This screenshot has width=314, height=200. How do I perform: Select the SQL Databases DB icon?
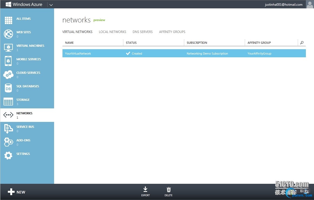pyautogui.click(x=8, y=88)
